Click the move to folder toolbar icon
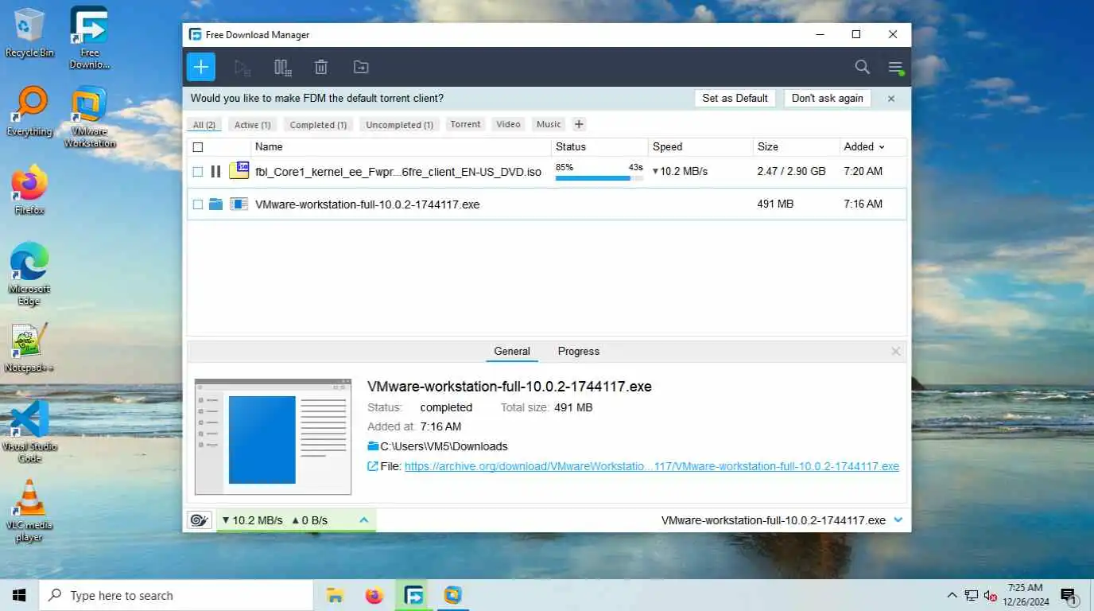Image resolution: width=1094 pixels, height=611 pixels. (361, 68)
